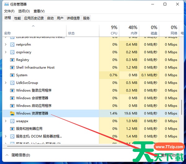
Task: Click the Windows 登录应用程序 icon
Action: pos(12,91)
